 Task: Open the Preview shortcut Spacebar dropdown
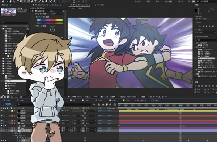[205, 32]
